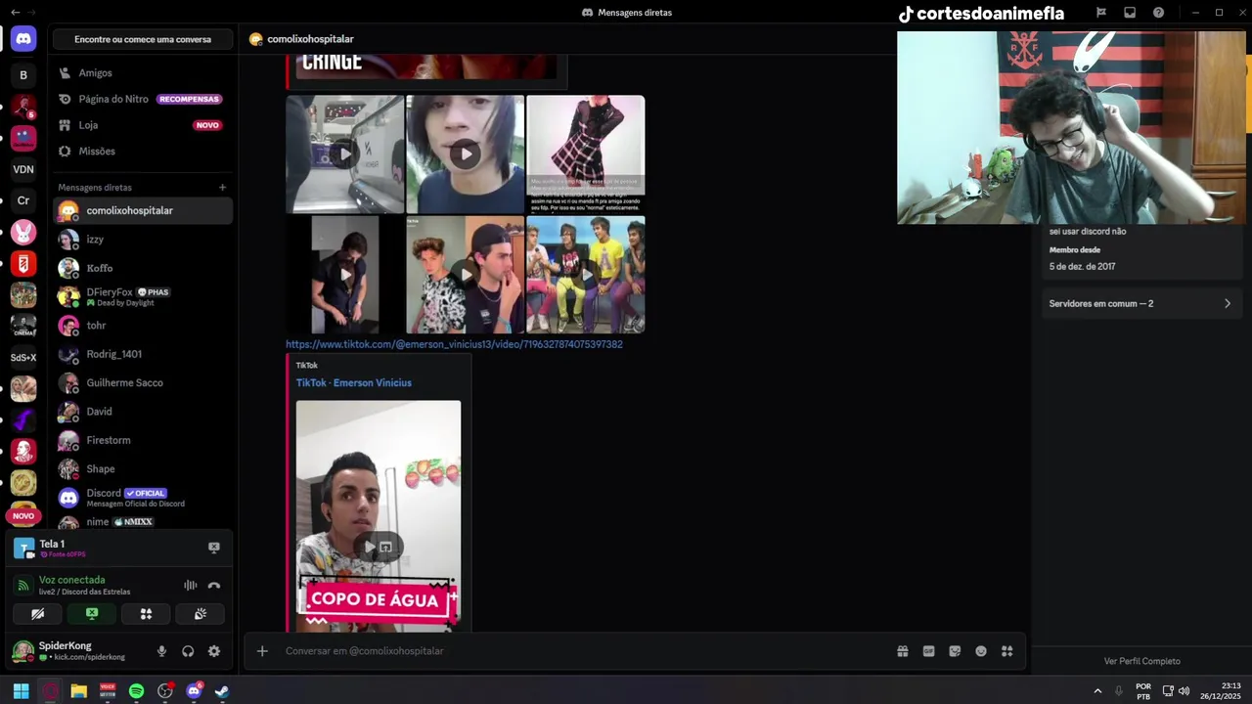Open Firestorm direct message
Viewport: 1252px width, 704px height.
(144, 440)
